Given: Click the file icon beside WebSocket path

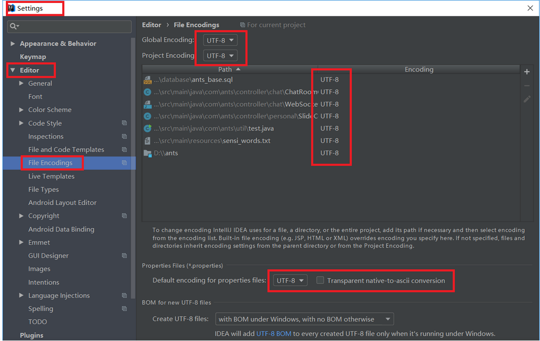Looking at the screenshot, I should point(147,104).
